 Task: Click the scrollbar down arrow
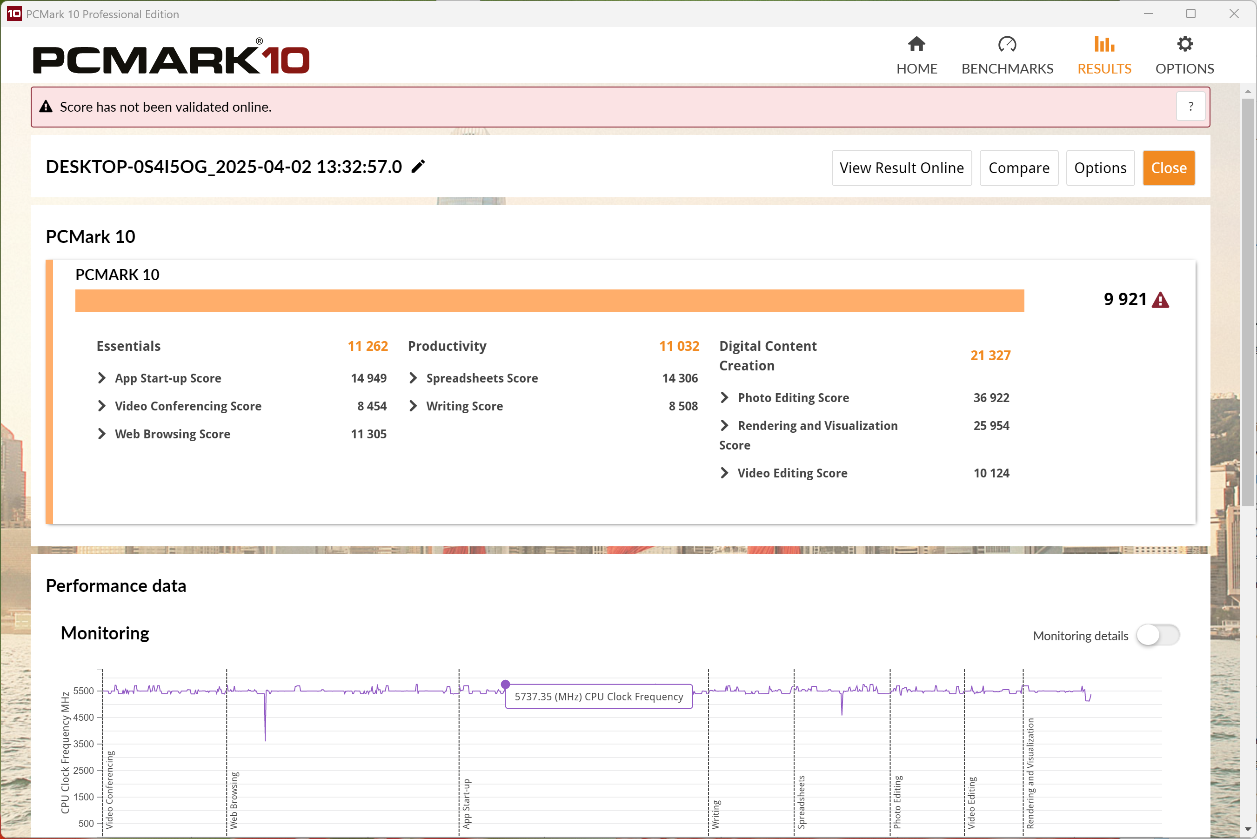(x=1248, y=828)
